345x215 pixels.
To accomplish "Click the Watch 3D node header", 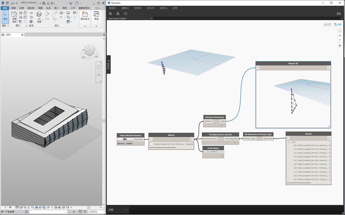I will (293, 63).
